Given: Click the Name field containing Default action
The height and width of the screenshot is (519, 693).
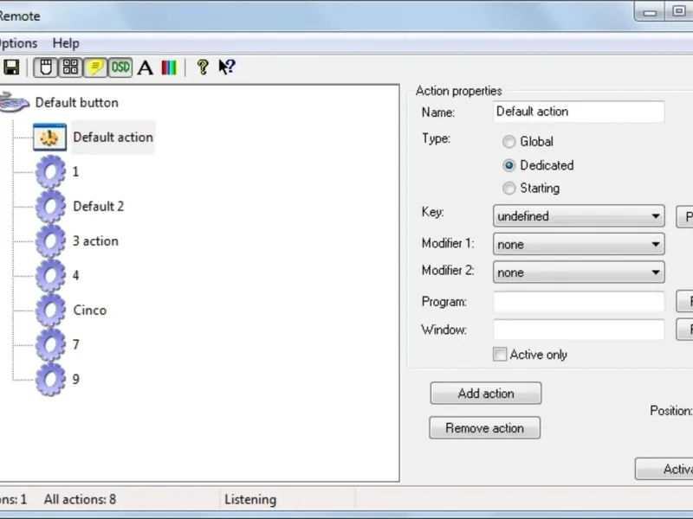Looking at the screenshot, I should (579, 112).
